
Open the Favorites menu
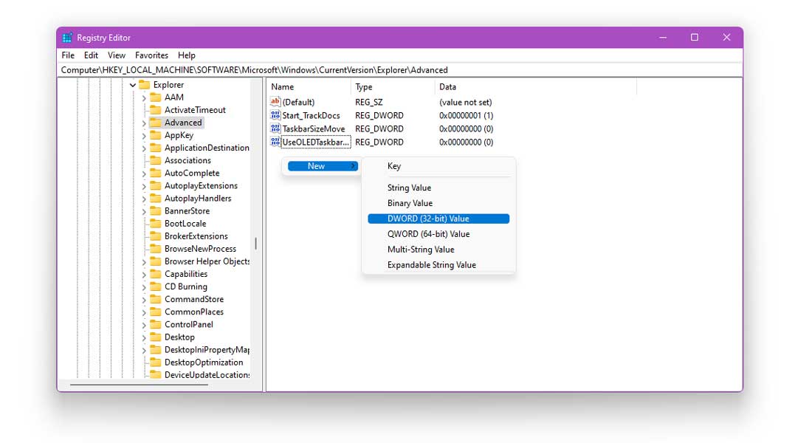click(151, 55)
